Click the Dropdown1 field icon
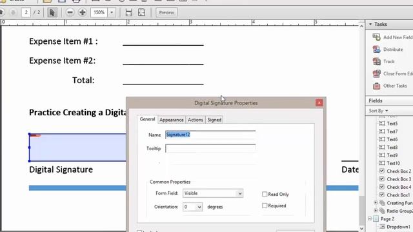This screenshot has width=413, height=232. (382, 226)
